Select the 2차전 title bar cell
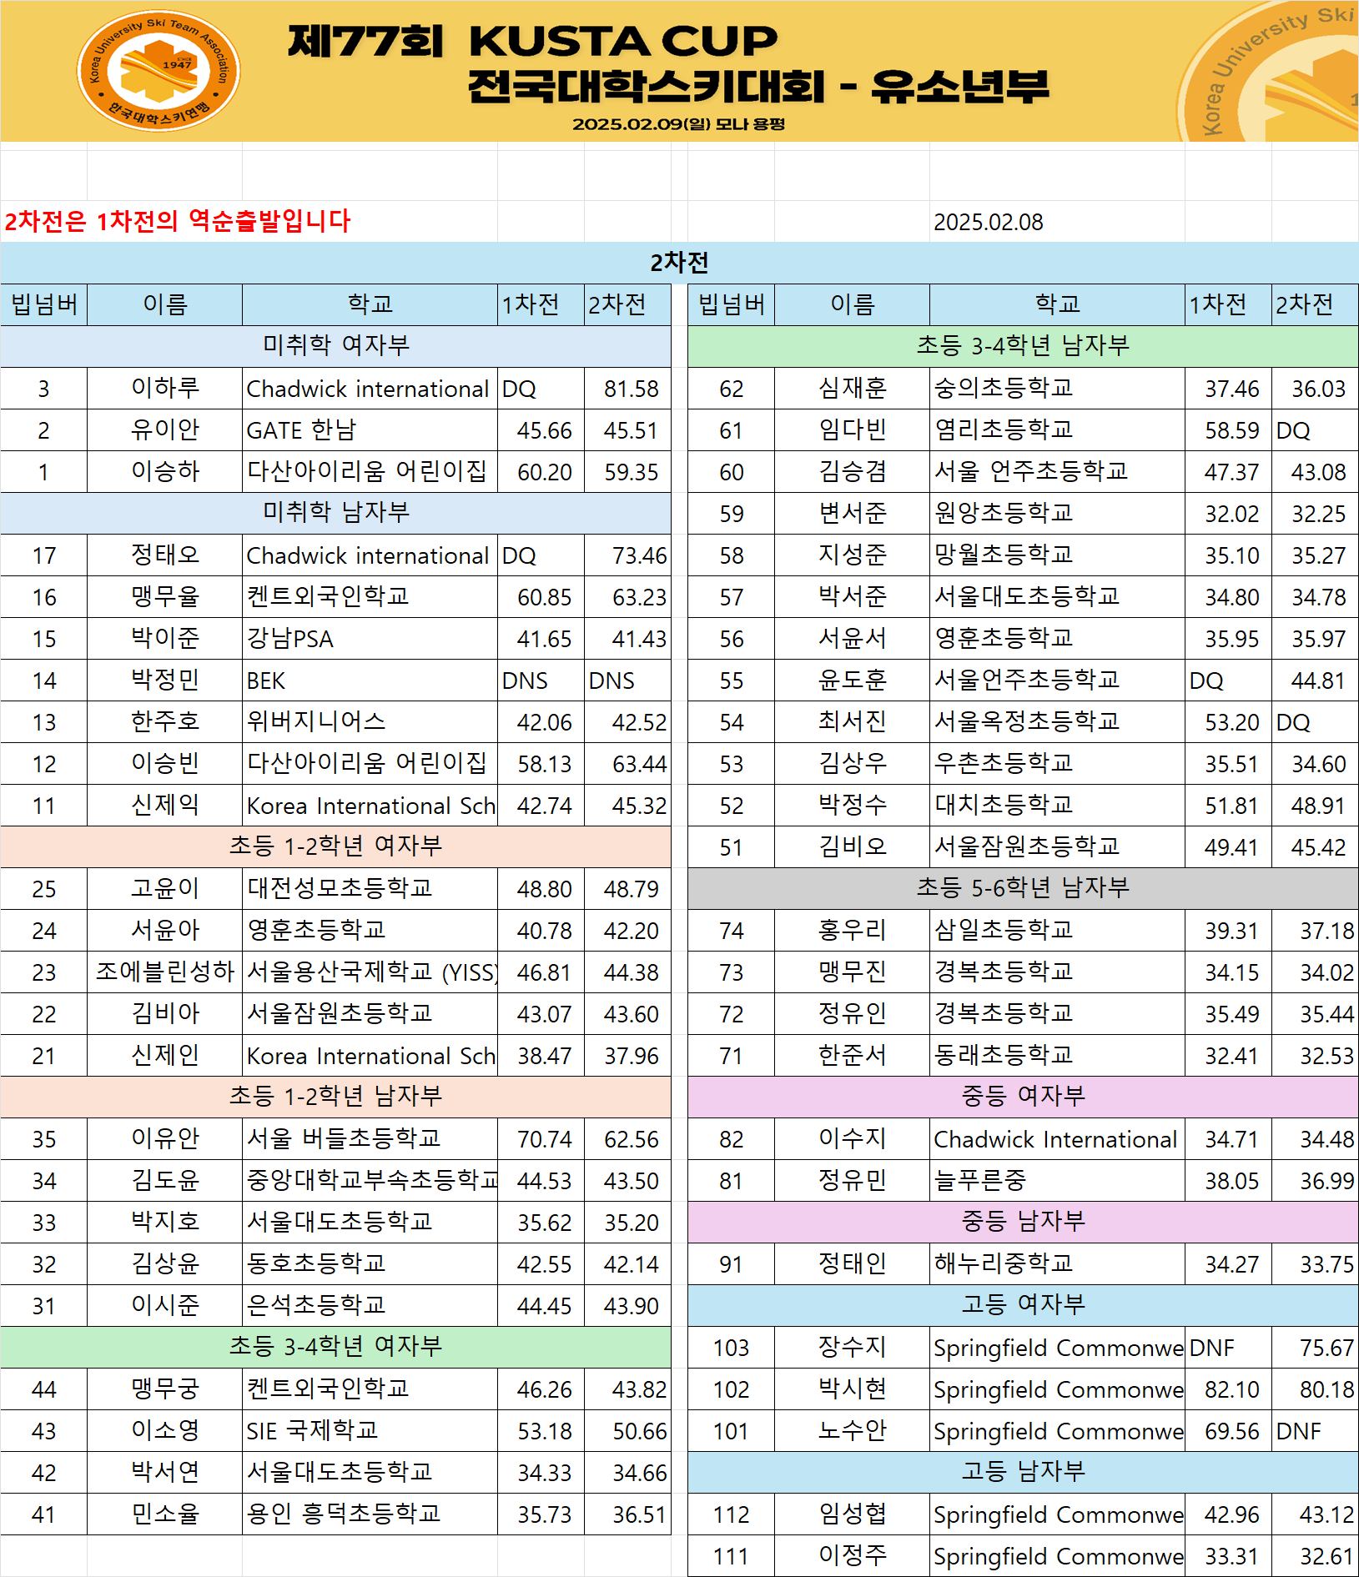The image size is (1359, 1577). (679, 263)
